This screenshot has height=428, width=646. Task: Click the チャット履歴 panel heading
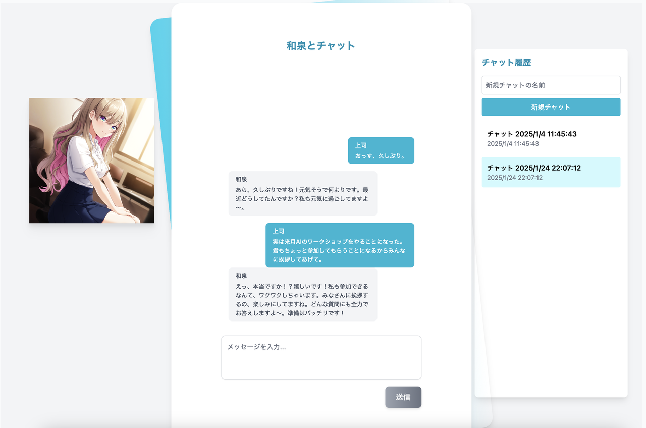click(x=506, y=63)
